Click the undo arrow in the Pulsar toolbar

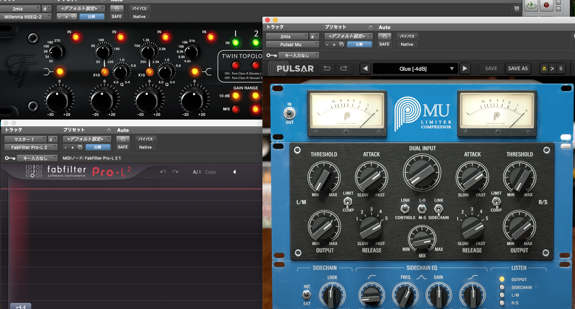click(x=327, y=69)
